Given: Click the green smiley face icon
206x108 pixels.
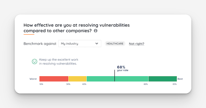Looking at the screenshot, I should 35,62.
